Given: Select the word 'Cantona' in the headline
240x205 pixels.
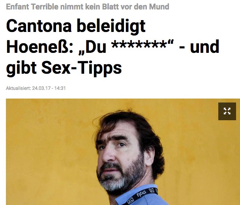Looking at the screenshot, I should point(39,26).
